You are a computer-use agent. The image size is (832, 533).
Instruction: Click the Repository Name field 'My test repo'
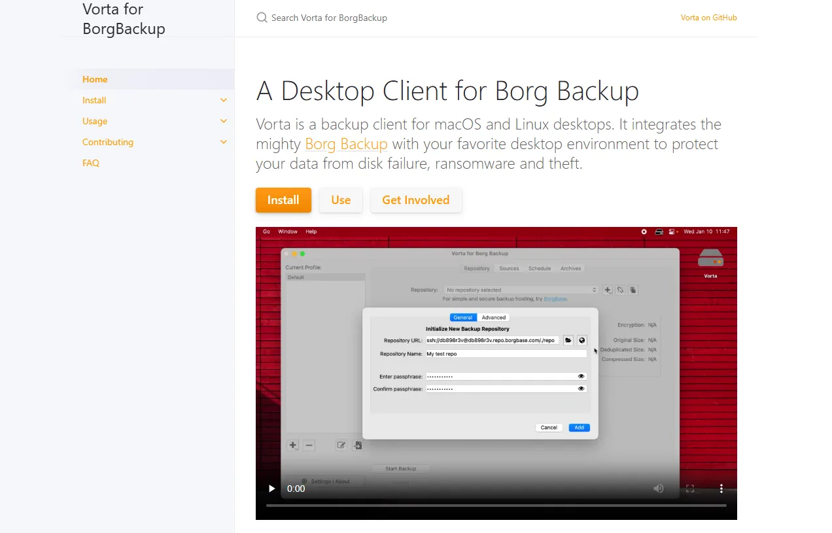(x=506, y=354)
